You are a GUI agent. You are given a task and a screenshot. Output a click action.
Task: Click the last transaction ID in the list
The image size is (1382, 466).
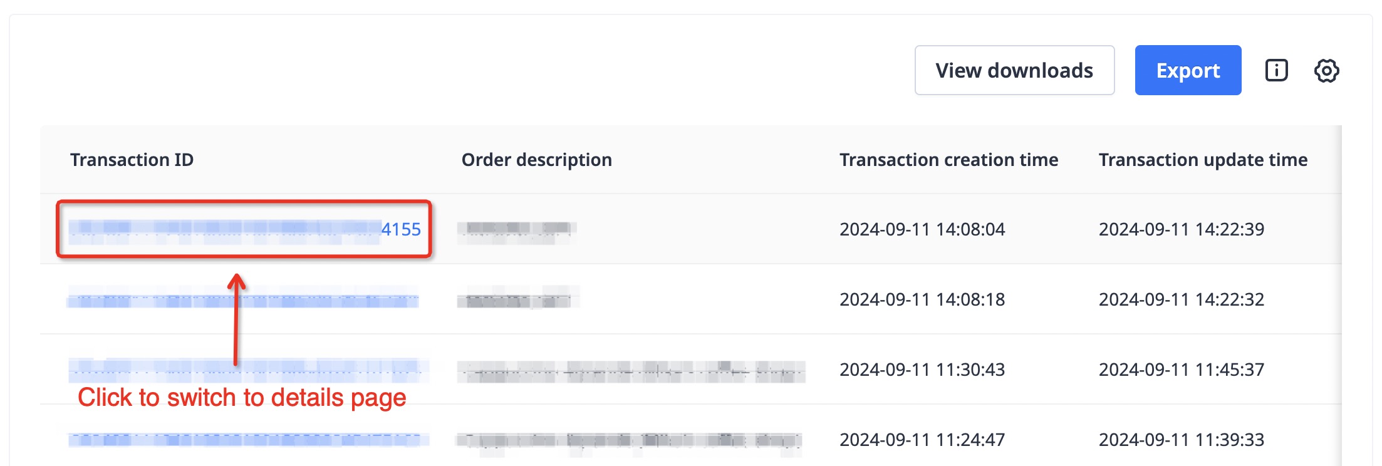(244, 440)
